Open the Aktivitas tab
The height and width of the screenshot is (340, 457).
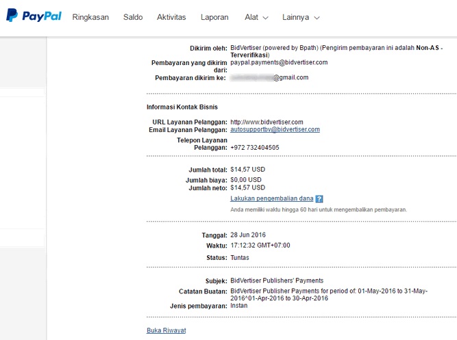[x=171, y=17]
